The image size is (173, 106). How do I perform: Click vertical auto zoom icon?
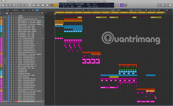pyautogui.click(x=150, y=10)
